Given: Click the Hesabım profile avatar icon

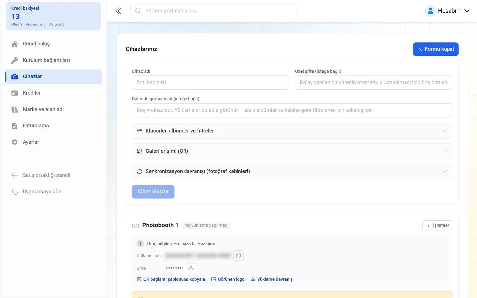Looking at the screenshot, I should [x=430, y=11].
